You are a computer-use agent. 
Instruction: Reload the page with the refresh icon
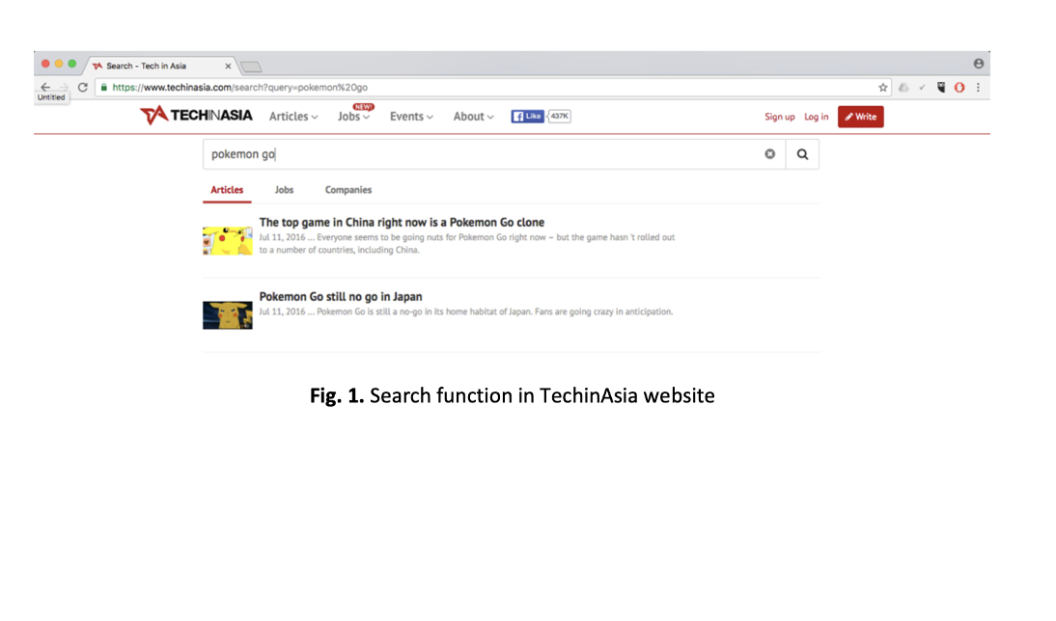(83, 87)
